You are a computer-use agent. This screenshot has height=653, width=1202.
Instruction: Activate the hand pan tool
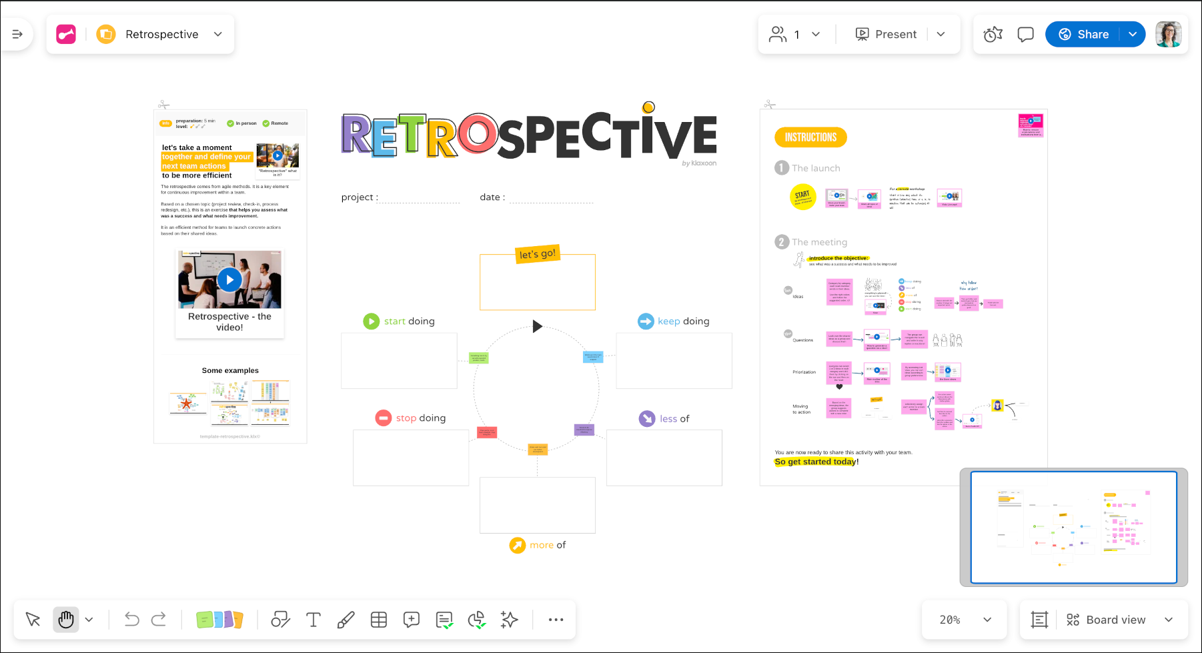65,620
